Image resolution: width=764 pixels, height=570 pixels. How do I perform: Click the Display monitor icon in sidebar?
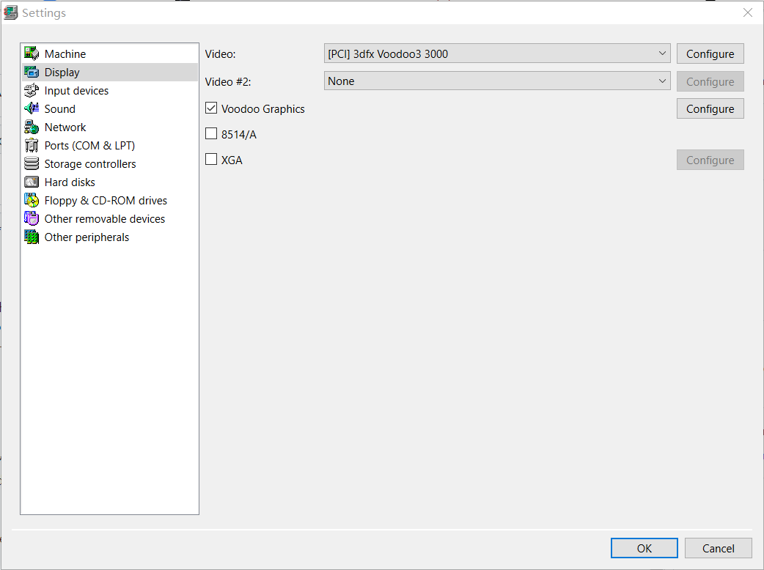pyautogui.click(x=32, y=71)
